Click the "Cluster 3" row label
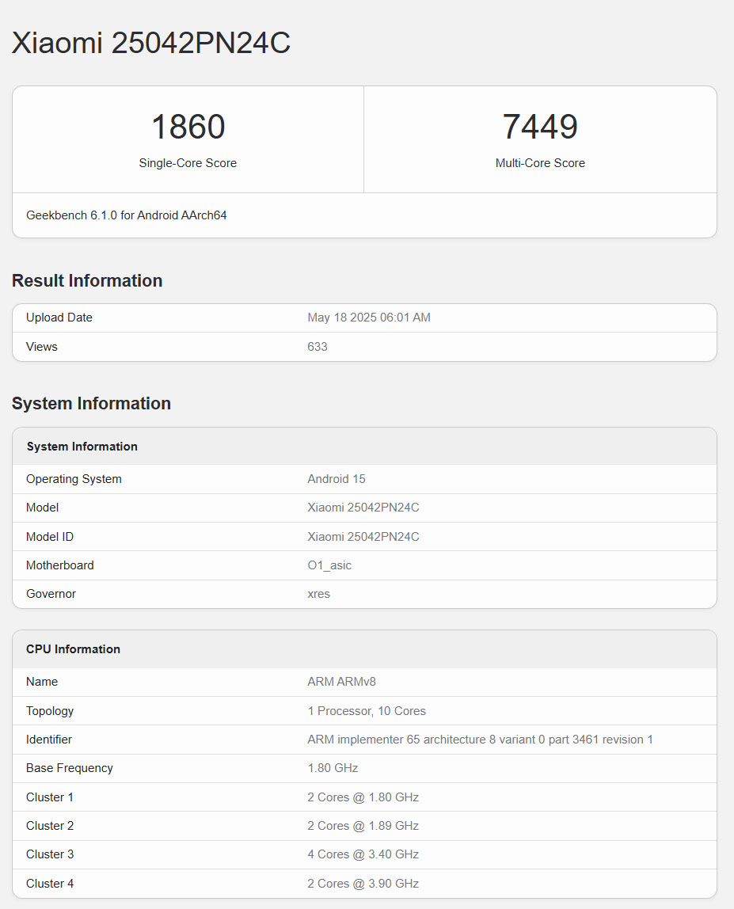 point(50,854)
